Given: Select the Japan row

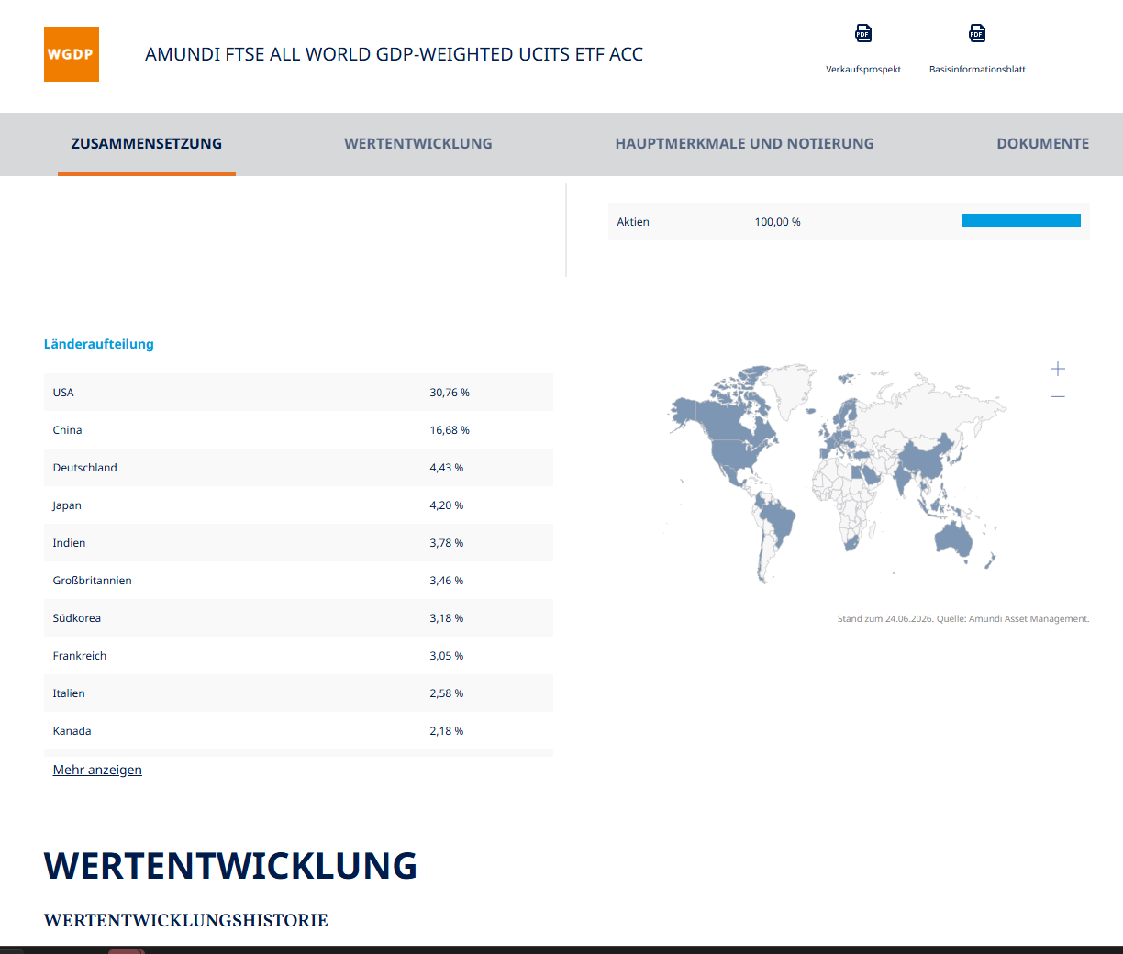Looking at the screenshot, I should pos(298,505).
